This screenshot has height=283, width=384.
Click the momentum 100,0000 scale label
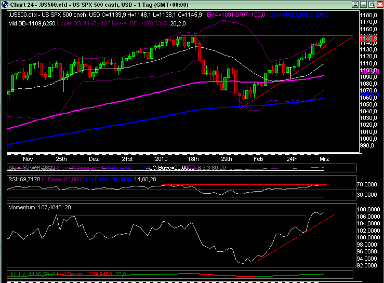[x=368, y=237]
